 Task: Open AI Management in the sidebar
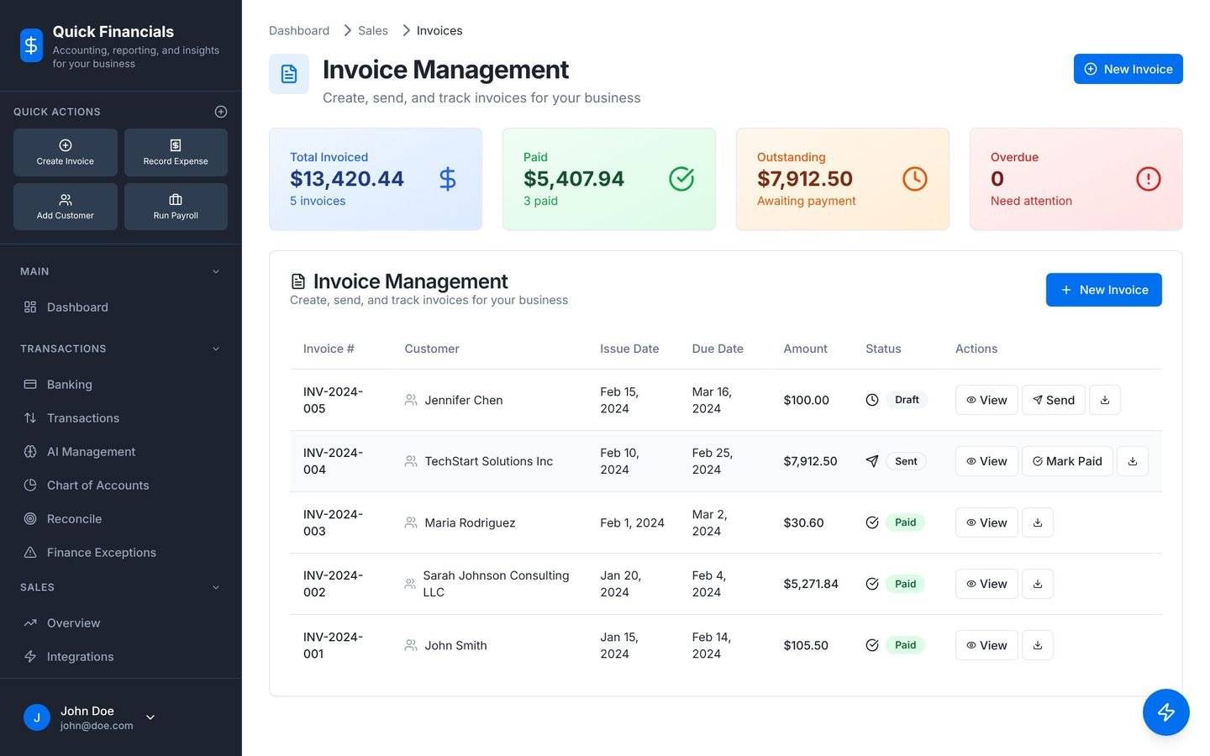(121, 452)
